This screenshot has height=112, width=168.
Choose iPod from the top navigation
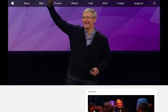(x=105, y=3)
